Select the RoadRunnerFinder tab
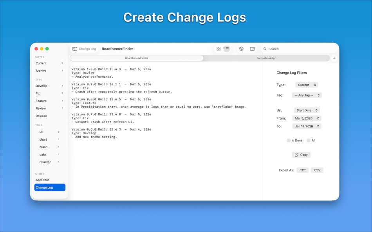Screen dimensions: 372x232 137,58
